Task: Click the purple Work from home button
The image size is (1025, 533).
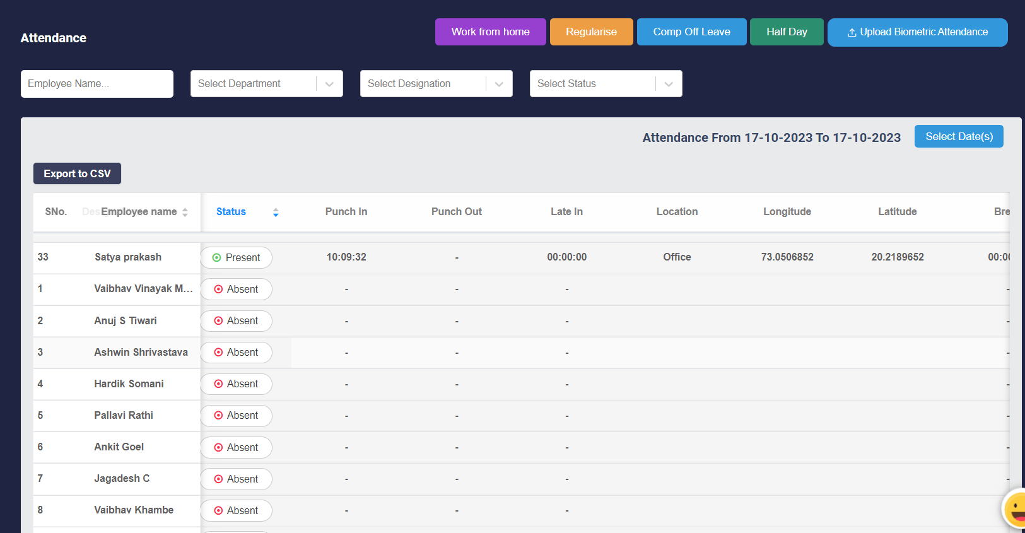Action: click(x=490, y=32)
